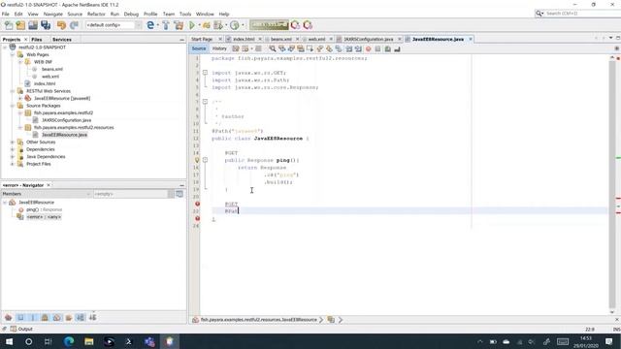Click error marker on line 21

[x=197, y=205]
